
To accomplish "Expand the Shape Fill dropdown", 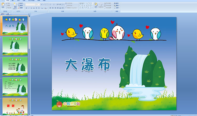I will click(111, 3).
